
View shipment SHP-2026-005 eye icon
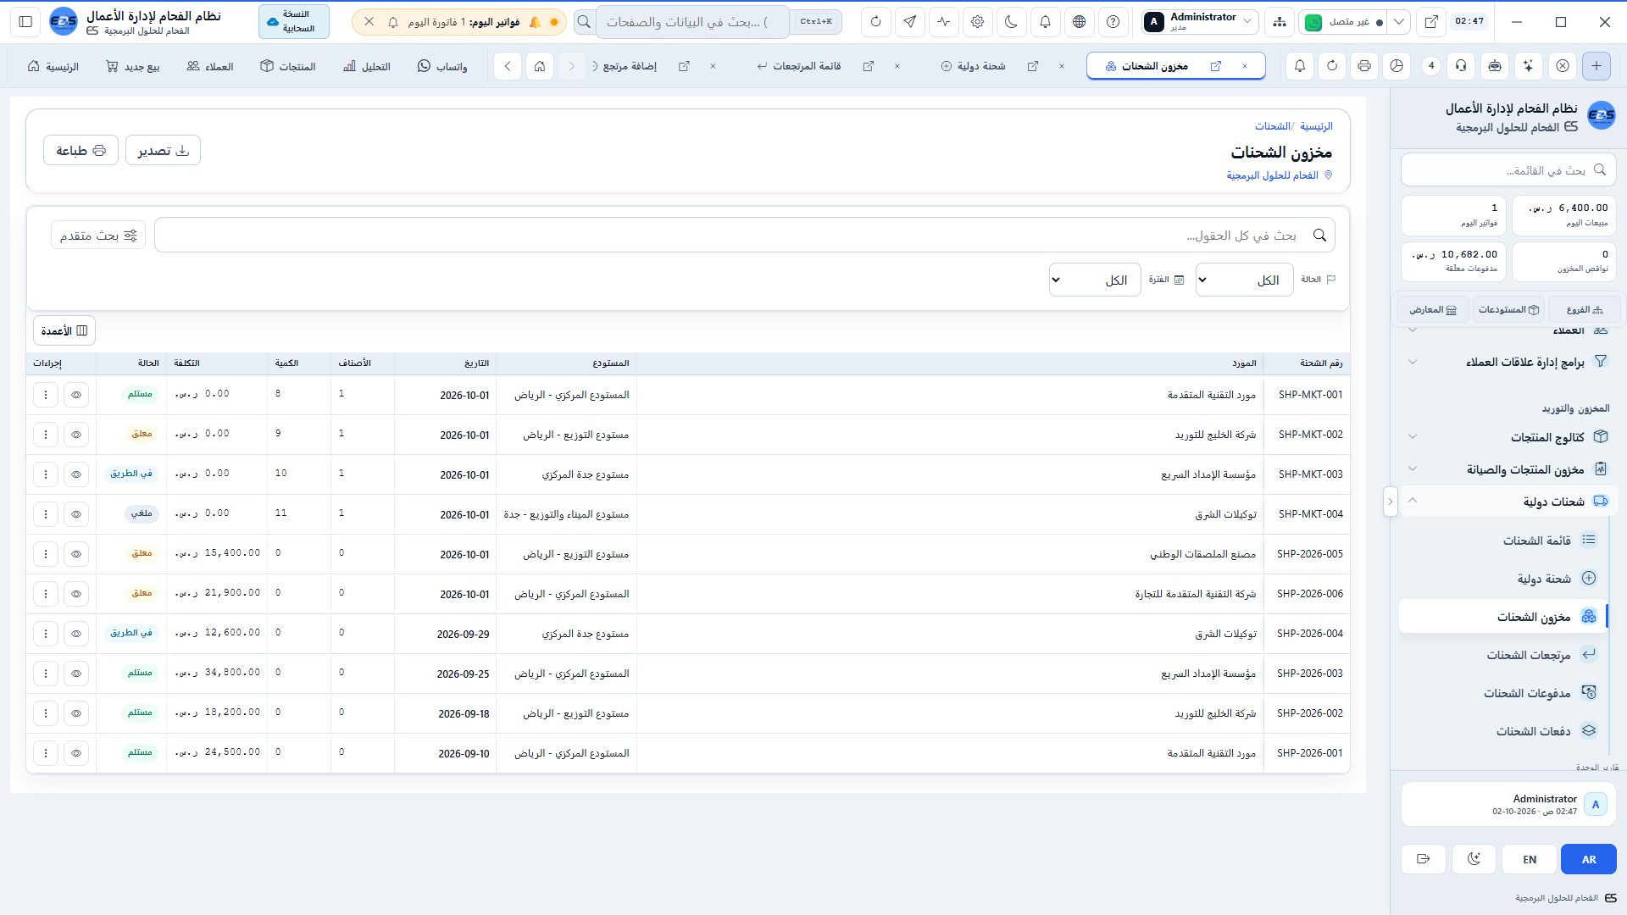click(x=76, y=554)
